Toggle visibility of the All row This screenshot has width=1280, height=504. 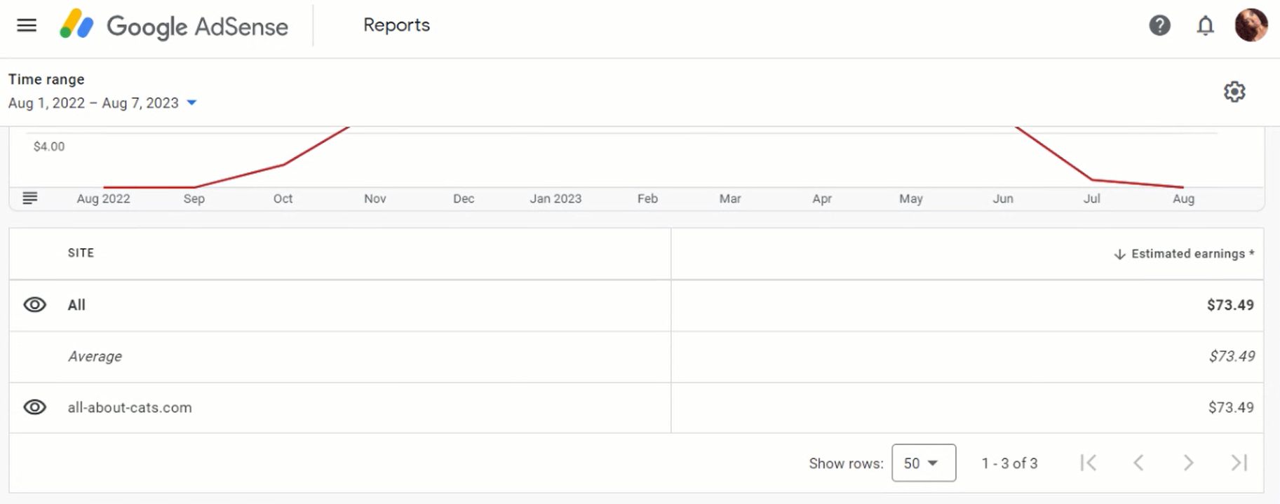[35, 305]
